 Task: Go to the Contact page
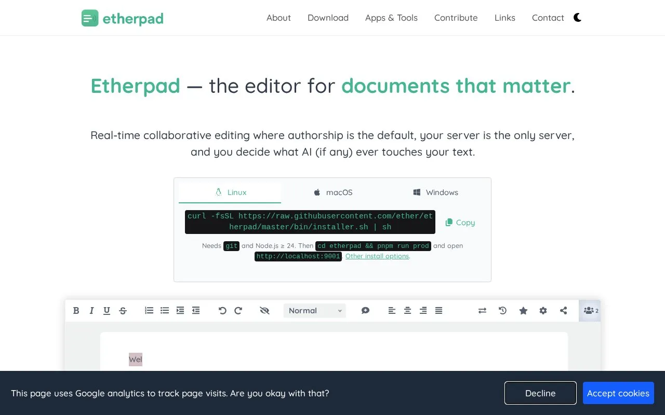pos(548,18)
